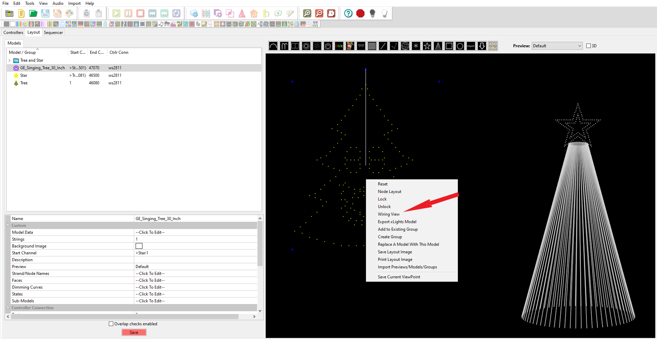Open the Audio menu

tap(58, 3)
